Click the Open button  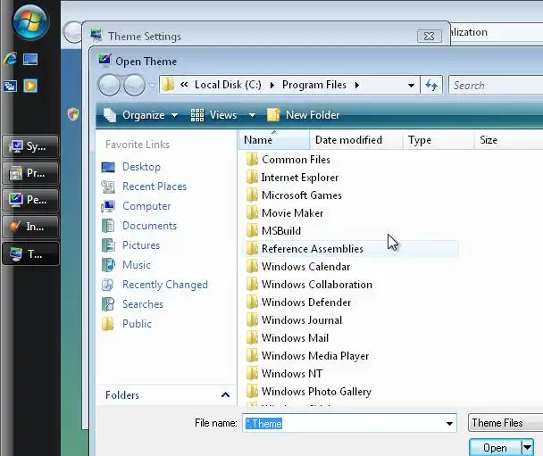[495, 448]
